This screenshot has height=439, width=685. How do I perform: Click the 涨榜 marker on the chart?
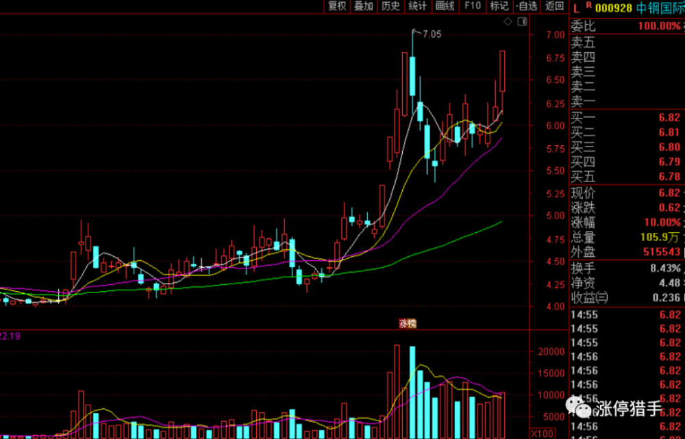407,324
